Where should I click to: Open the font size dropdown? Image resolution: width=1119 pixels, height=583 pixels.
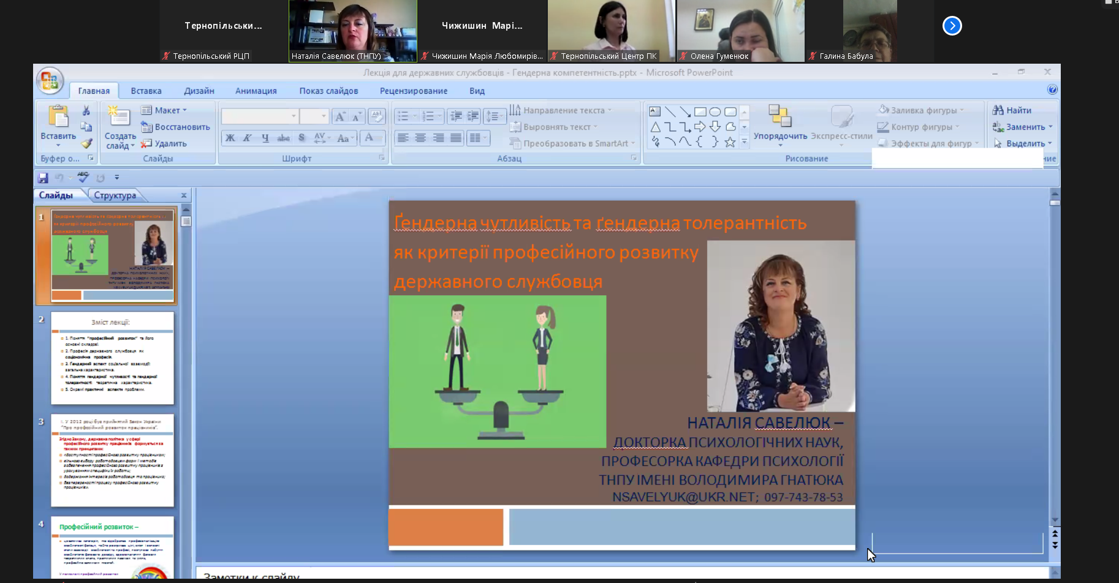(x=324, y=116)
